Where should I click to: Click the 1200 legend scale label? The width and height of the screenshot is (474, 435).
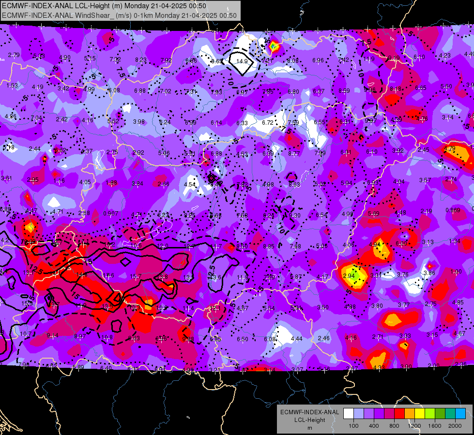[x=414, y=426]
